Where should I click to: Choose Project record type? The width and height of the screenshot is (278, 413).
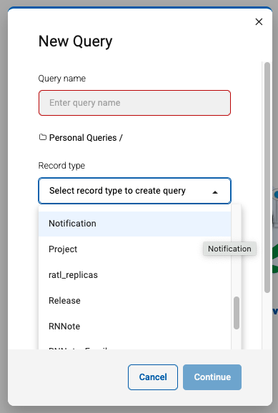[134, 249]
